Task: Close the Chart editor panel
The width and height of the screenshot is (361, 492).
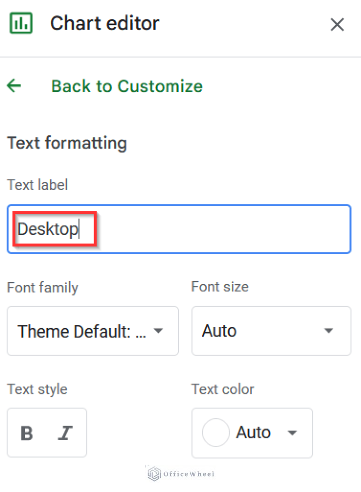Action: (x=337, y=24)
